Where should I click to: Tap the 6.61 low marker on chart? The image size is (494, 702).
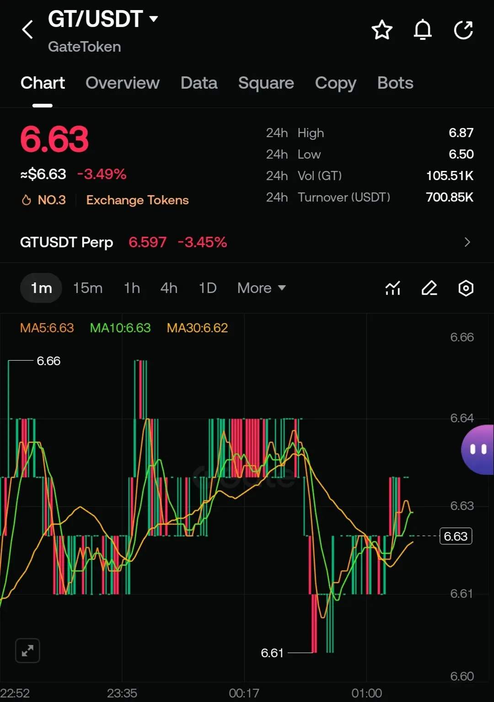[x=272, y=653]
